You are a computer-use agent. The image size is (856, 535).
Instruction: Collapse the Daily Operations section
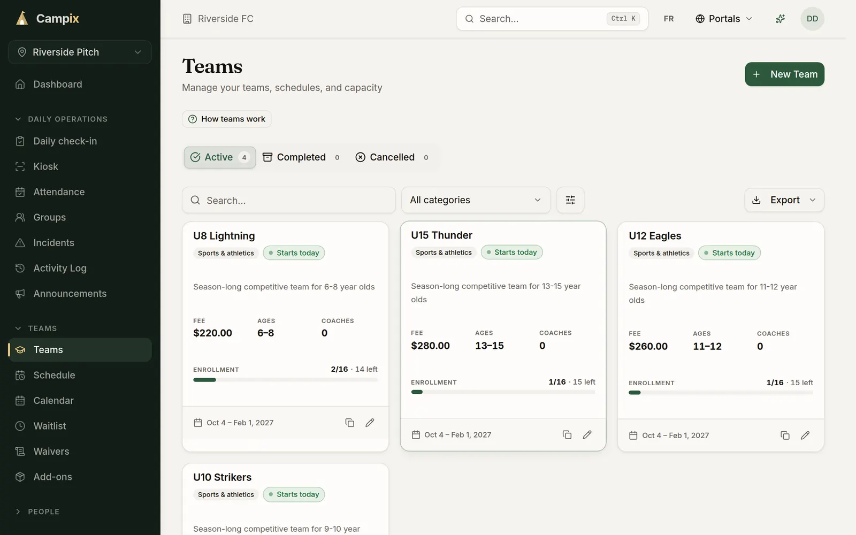click(x=62, y=119)
